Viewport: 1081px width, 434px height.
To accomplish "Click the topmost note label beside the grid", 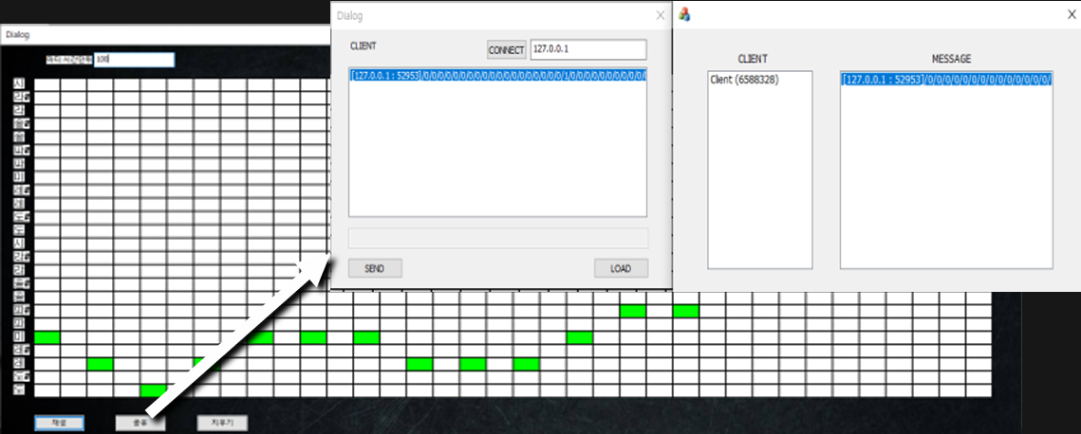I will [21, 84].
